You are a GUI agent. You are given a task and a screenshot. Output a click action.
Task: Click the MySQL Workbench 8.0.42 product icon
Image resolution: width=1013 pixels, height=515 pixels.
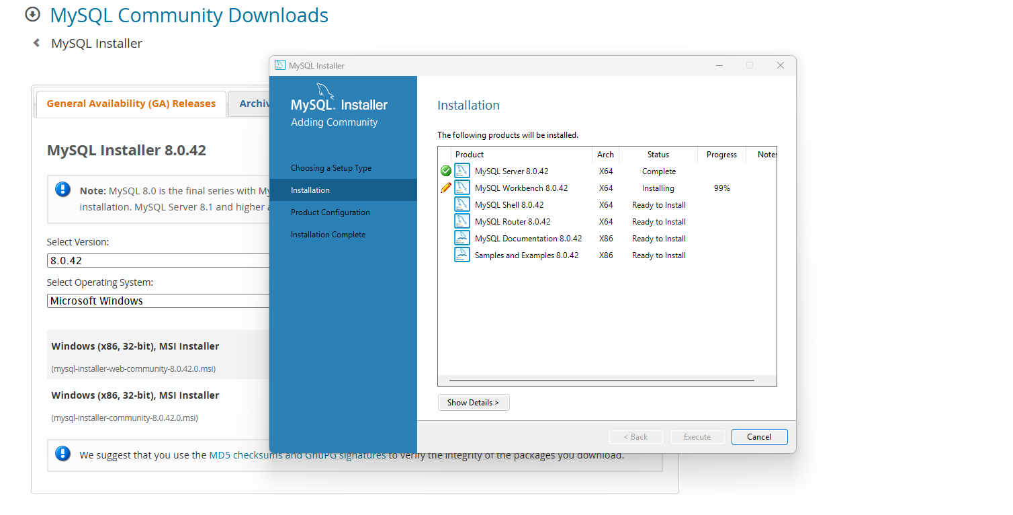coord(462,188)
